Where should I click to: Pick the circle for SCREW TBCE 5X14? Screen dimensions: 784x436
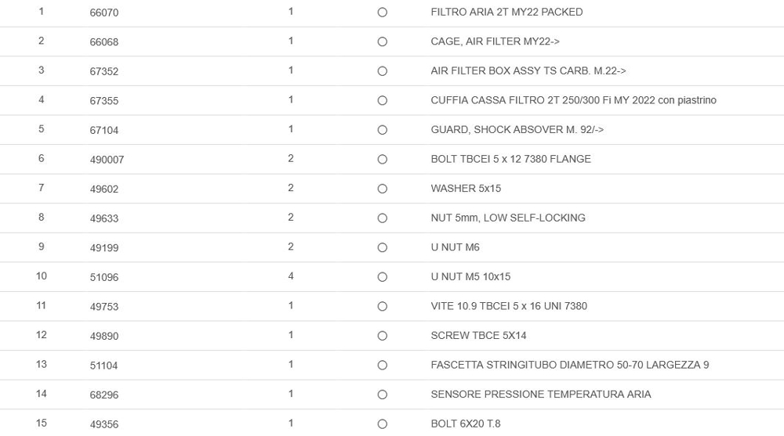click(x=382, y=336)
